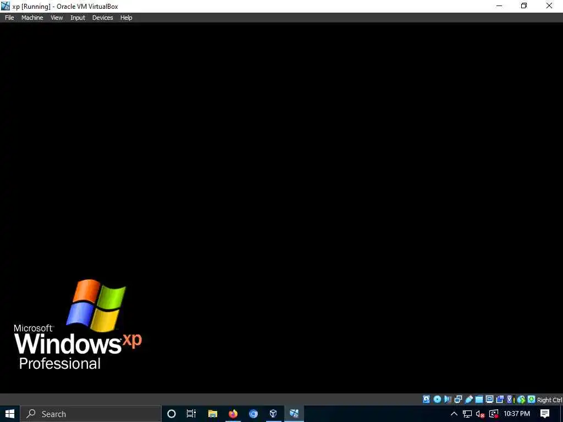This screenshot has width=563, height=422.
Task: Show hidden system tray icons
Action: pyautogui.click(x=454, y=414)
